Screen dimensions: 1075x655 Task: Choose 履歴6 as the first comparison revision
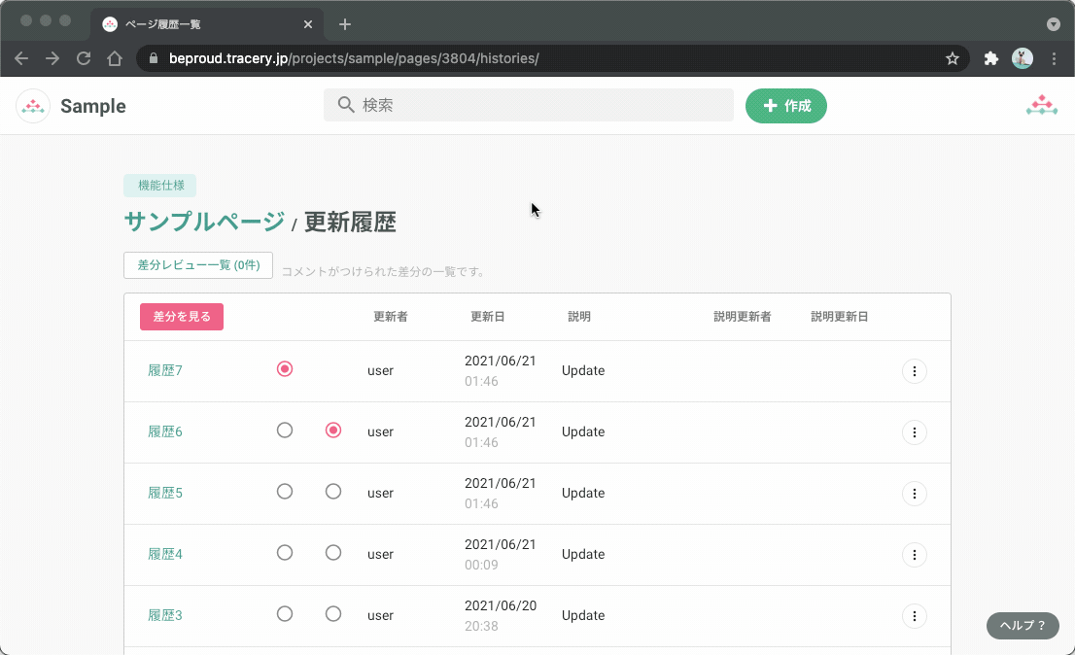285,431
